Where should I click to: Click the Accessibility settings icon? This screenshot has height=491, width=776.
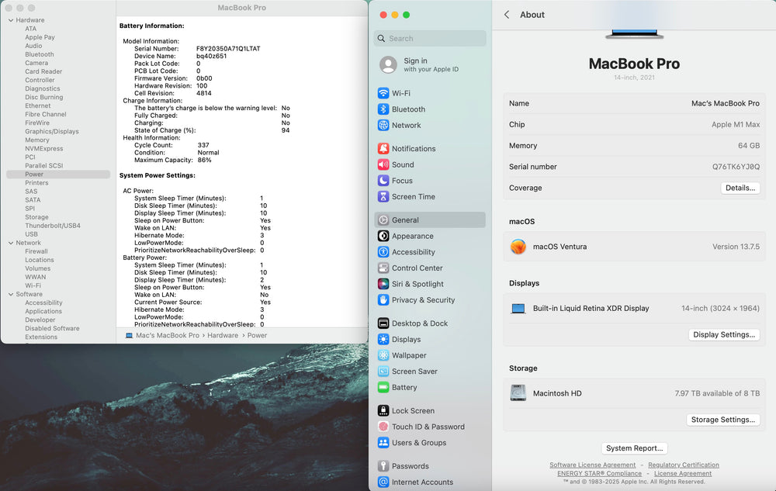click(x=383, y=252)
